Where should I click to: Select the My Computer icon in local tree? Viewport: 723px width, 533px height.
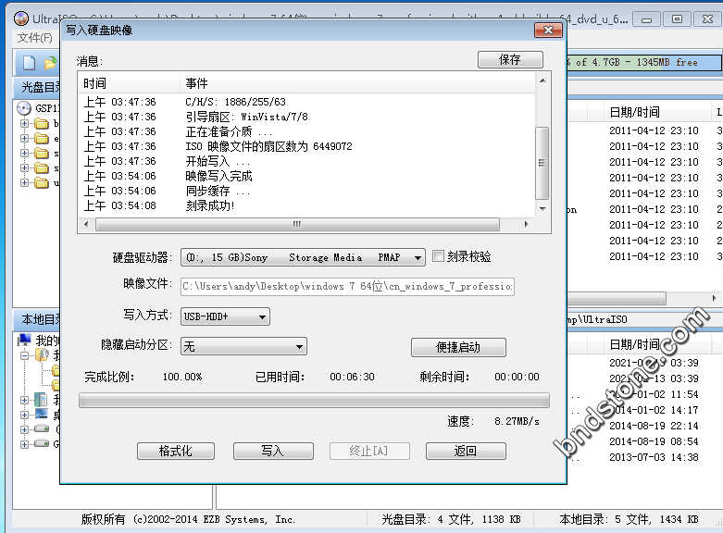[x=24, y=341]
